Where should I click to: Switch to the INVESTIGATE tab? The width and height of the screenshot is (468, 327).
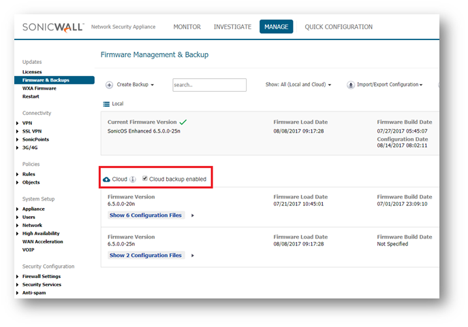click(x=232, y=27)
